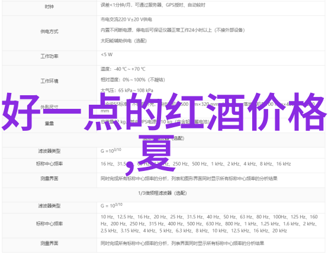
Task: Select the 16 Hz to 16 kHz frequency list
Action: tap(195, 164)
